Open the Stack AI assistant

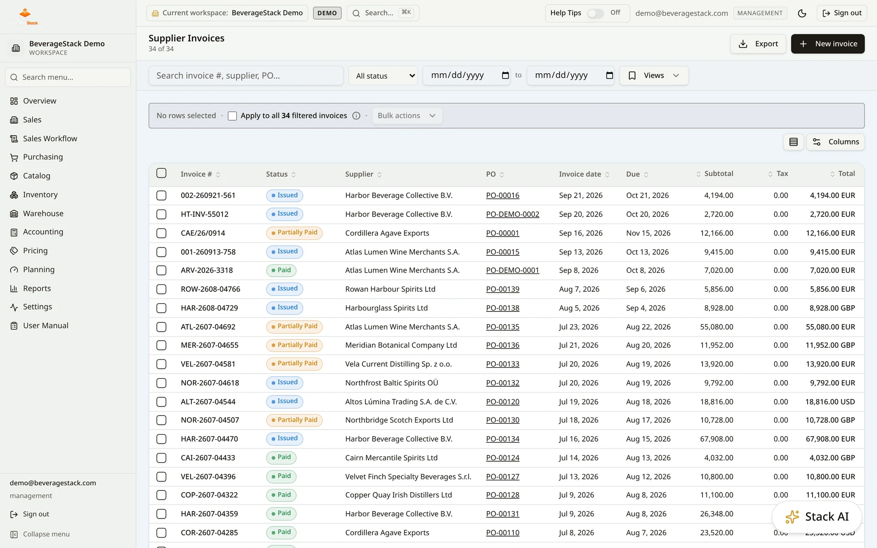pyautogui.click(x=817, y=517)
